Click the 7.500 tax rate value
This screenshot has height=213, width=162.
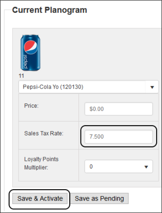click(x=96, y=136)
